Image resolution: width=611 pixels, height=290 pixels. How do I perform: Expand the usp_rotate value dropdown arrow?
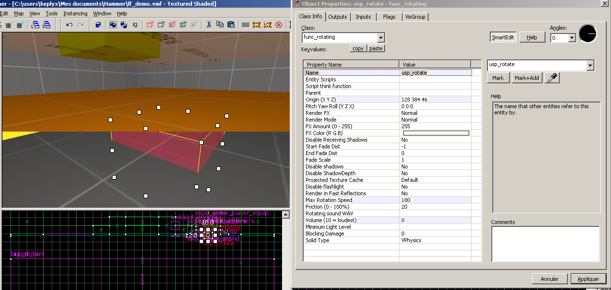(590, 66)
